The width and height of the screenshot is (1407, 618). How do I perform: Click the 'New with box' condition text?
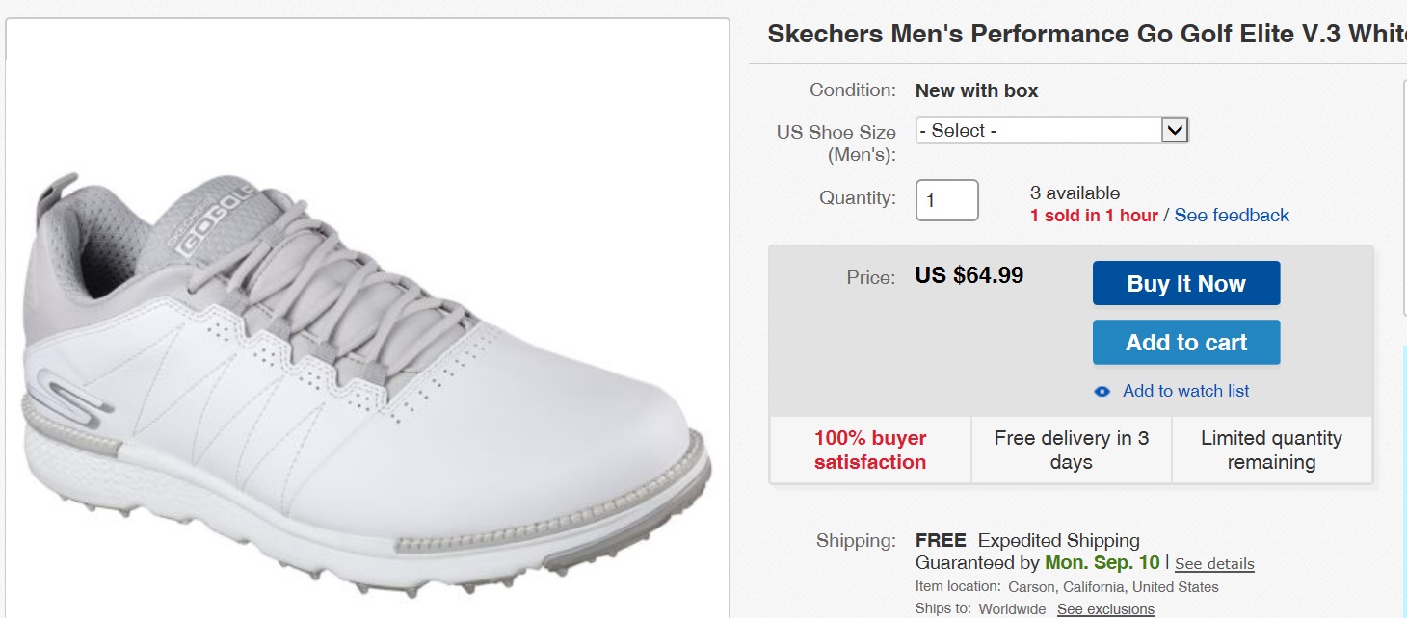click(976, 91)
